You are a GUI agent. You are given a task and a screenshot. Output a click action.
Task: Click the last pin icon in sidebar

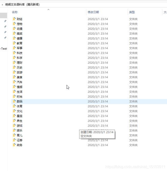click(x=5, y=38)
